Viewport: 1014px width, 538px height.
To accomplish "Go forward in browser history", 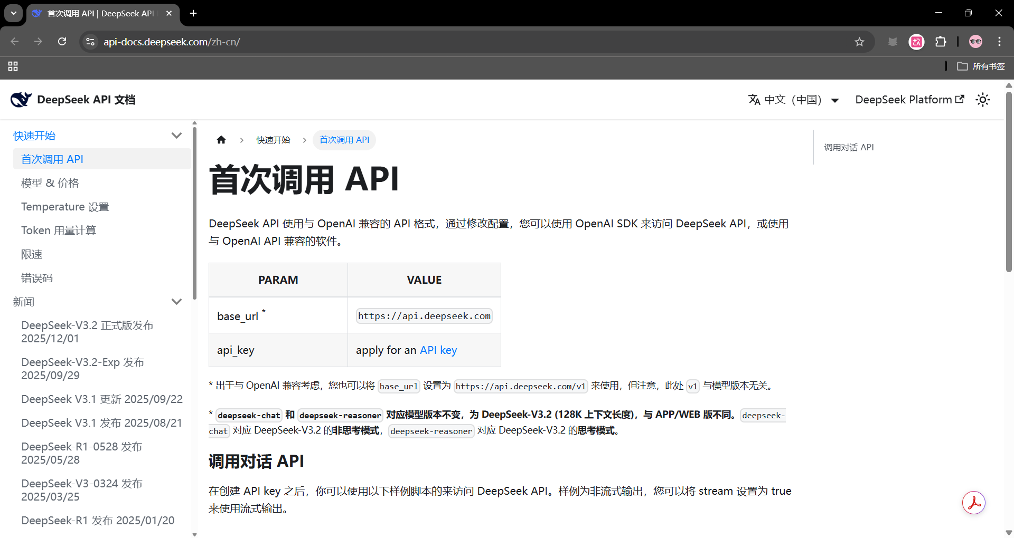I will [38, 42].
